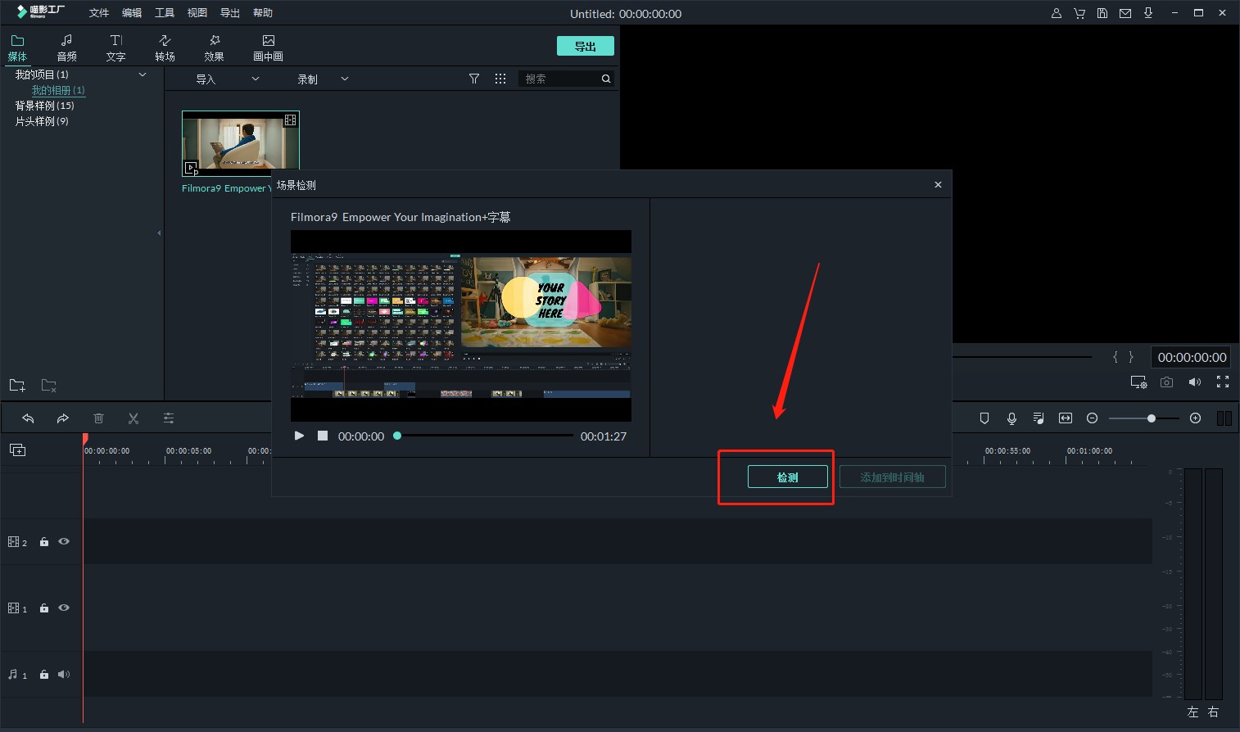Play the scene detection preview
The height and width of the screenshot is (732, 1240).
tap(299, 436)
